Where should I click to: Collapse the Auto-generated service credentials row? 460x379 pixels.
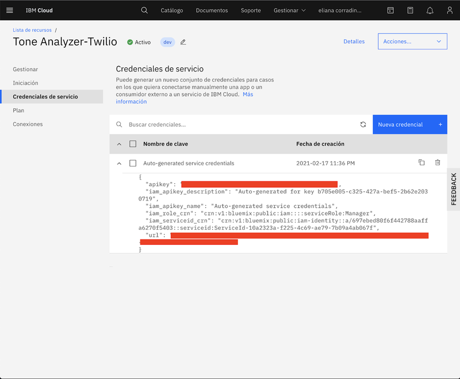coord(120,163)
